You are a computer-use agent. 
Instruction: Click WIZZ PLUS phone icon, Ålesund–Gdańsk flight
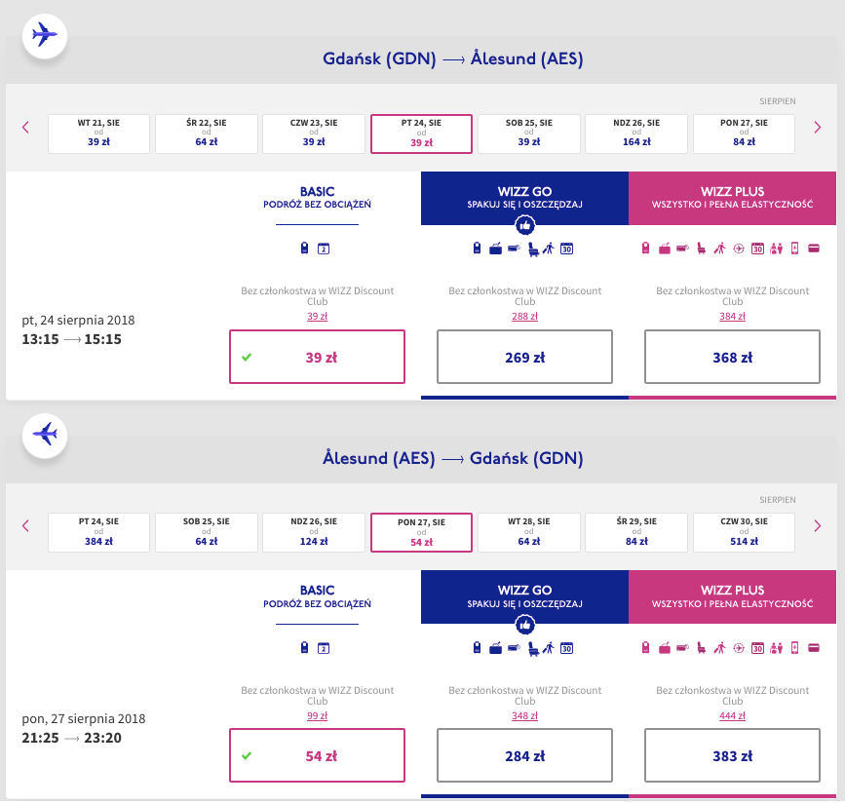[x=794, y=648]
